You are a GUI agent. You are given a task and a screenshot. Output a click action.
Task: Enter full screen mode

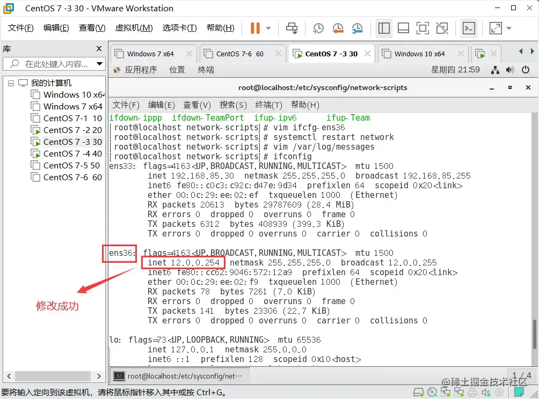(423, 28)
